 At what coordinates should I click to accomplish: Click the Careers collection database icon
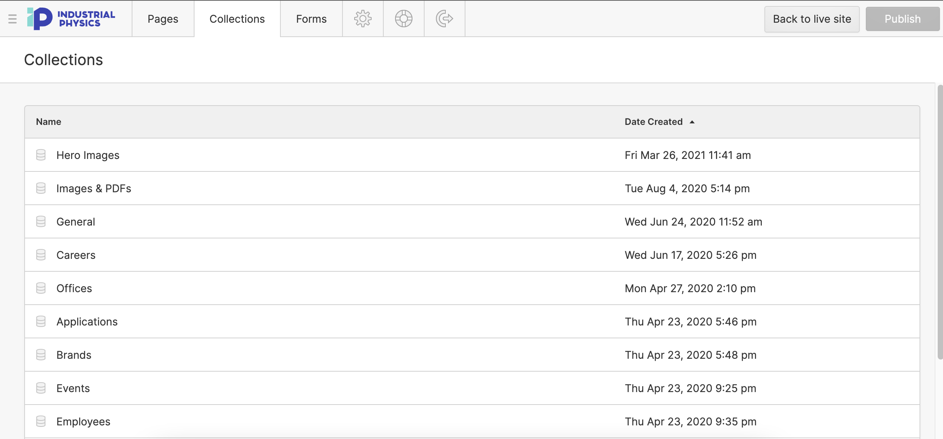coord(41,255)
